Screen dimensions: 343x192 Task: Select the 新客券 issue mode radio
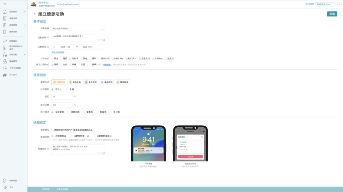(x=97, y=112)
